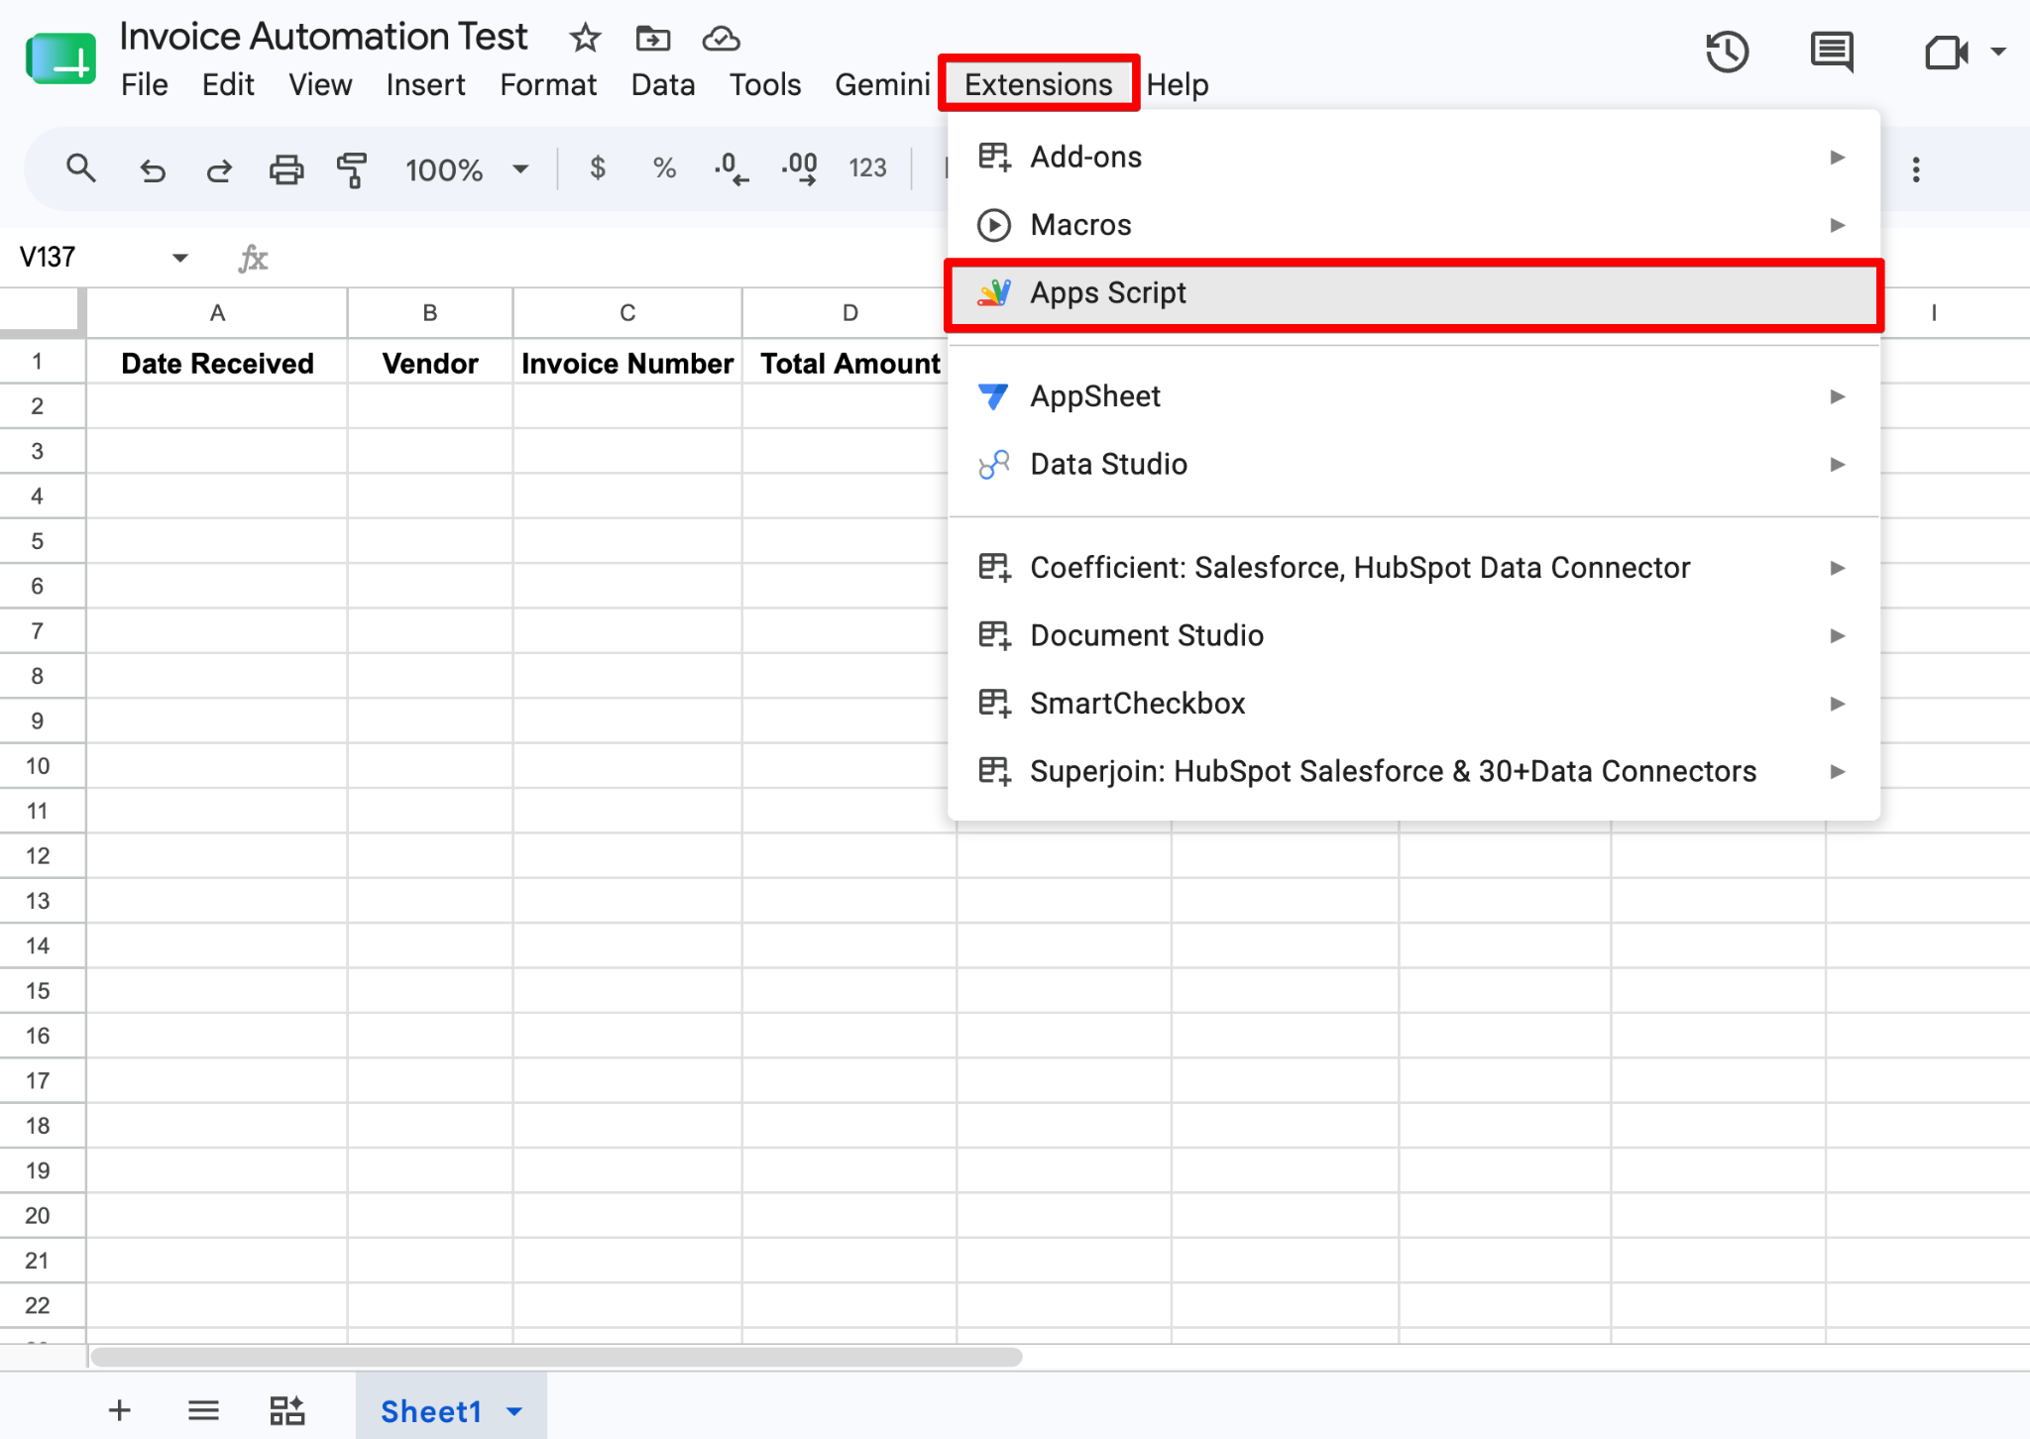The width and height of the screenshot is (2030, 1439).
Task: Open the Tools menu
Action: click(765, 85)
